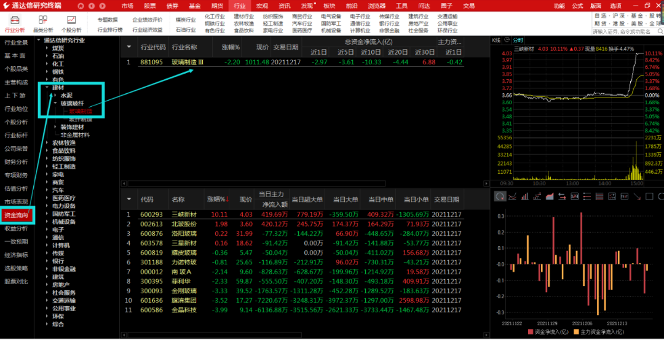Viewport: 664px width, 340px height.
Task: Click the upper table horizontal scrollbar
Action: tap(256, 184)
